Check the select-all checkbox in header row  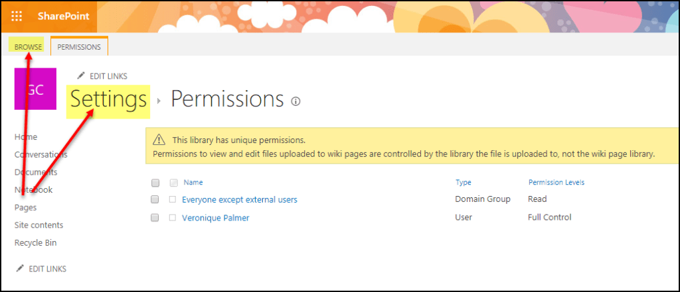point(155,183)
